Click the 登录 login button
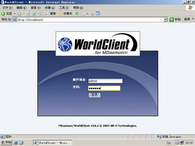The height and width of the screenshot is (146, 195). tap(94, 95)
